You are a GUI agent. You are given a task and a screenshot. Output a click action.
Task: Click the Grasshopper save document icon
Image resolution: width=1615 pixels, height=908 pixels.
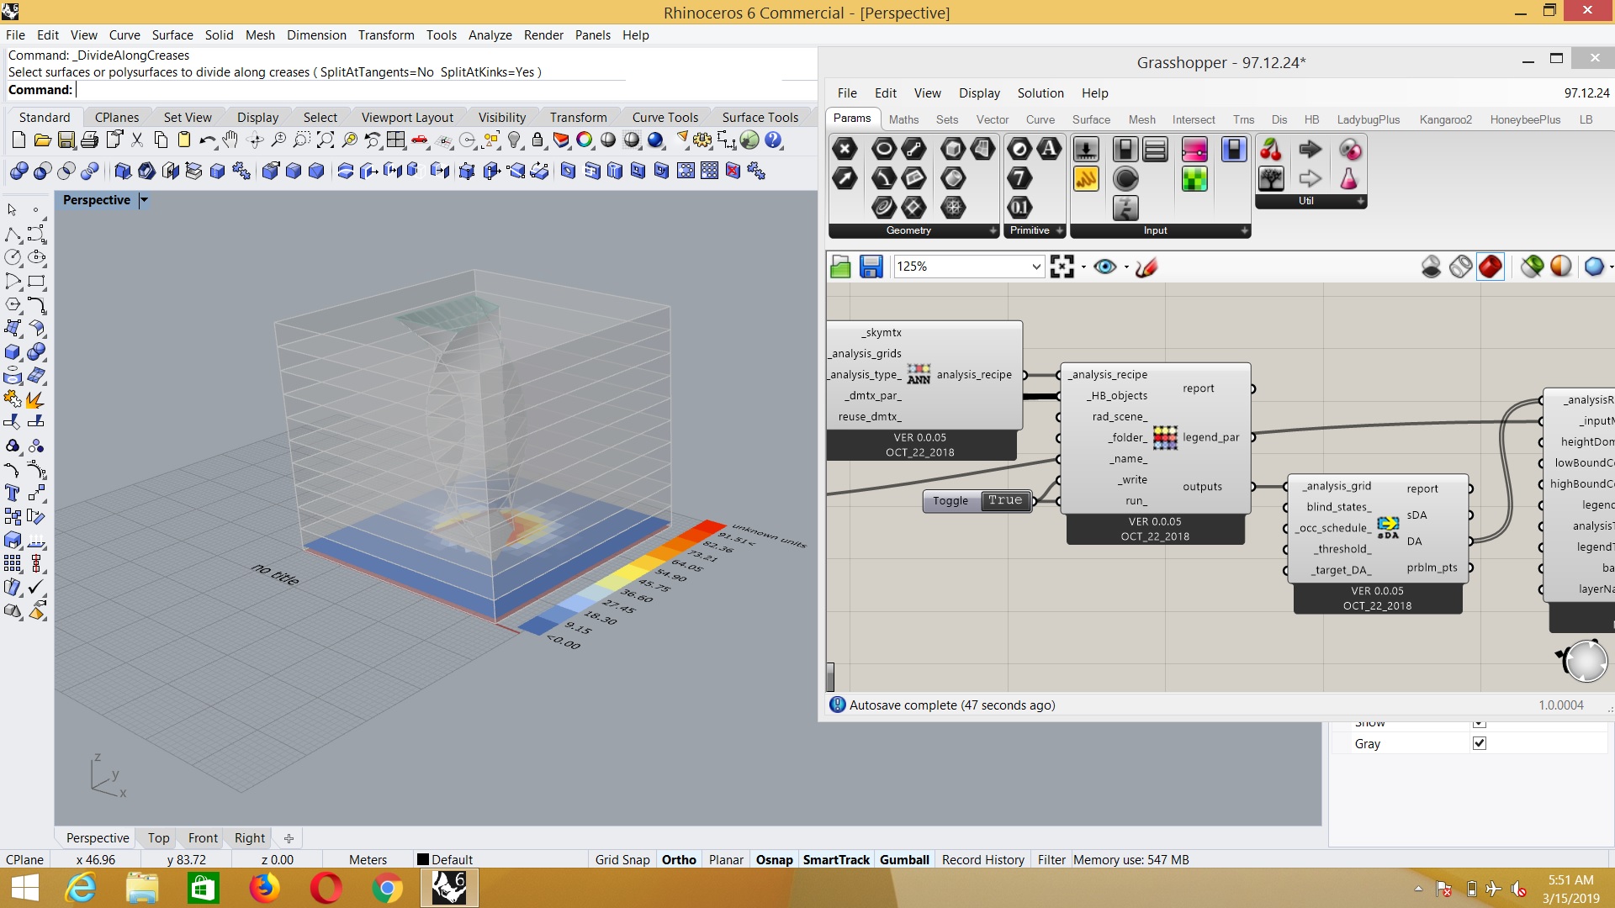click(x=871, y=267)
